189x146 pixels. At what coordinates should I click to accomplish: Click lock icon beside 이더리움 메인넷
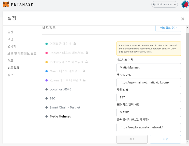(75, 44)
